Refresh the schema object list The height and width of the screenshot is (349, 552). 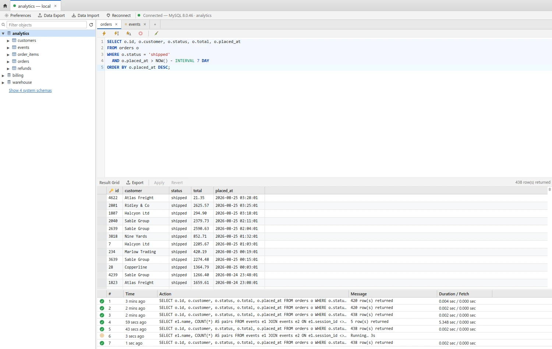[x=91, y=25]
